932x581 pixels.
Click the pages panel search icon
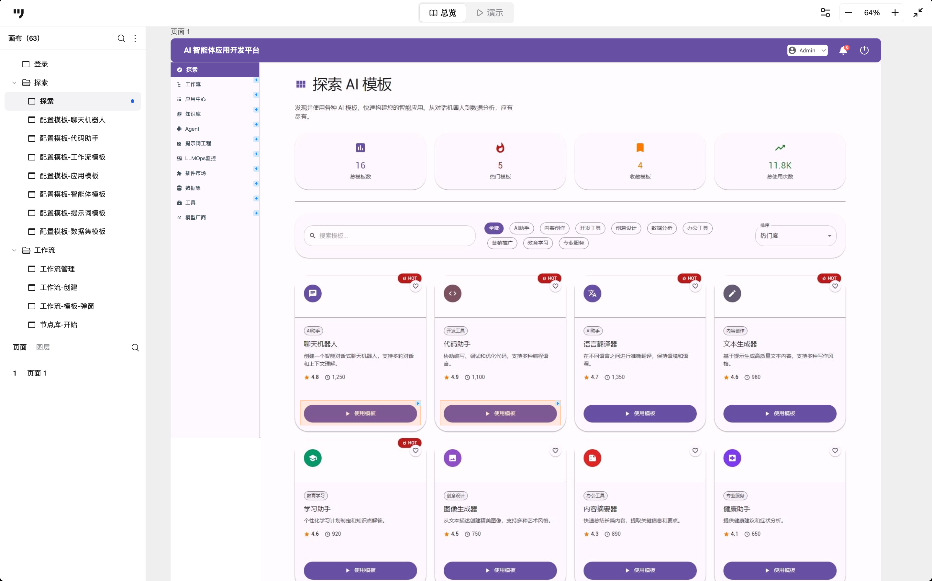135,347
